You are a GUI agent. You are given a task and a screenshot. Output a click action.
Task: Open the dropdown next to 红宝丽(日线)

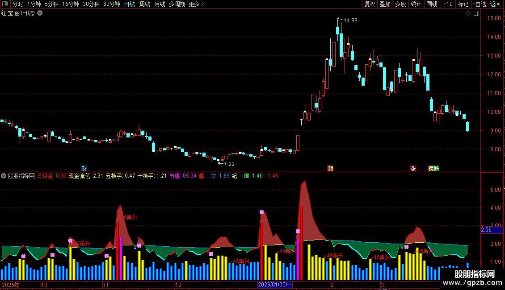[x=40, y=13]
